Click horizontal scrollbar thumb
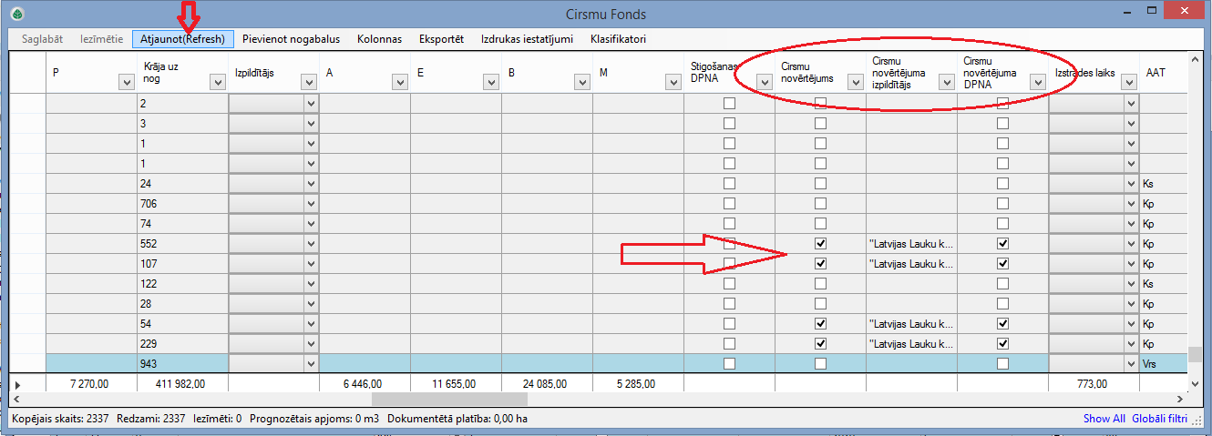Image resolution: width=1212 pixels, height=436 pixels. point(449,399)
